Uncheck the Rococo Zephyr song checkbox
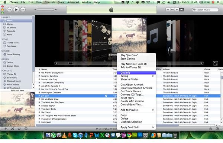The width and height of the screenshot is (223, 143). [39, 106]
